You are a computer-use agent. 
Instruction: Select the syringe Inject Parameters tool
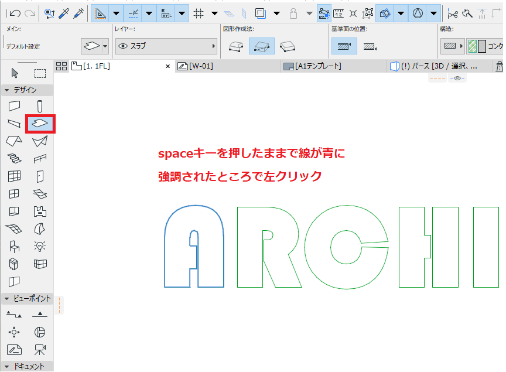pos(78,13)
